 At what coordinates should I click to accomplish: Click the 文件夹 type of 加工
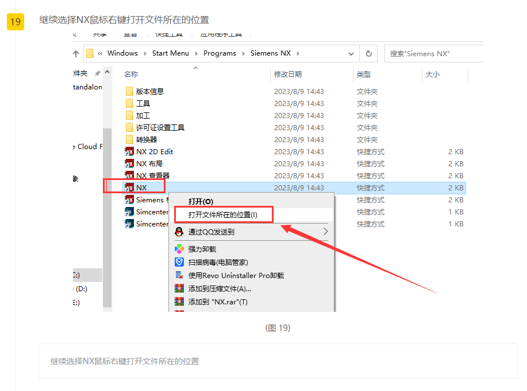pos(367,115)
